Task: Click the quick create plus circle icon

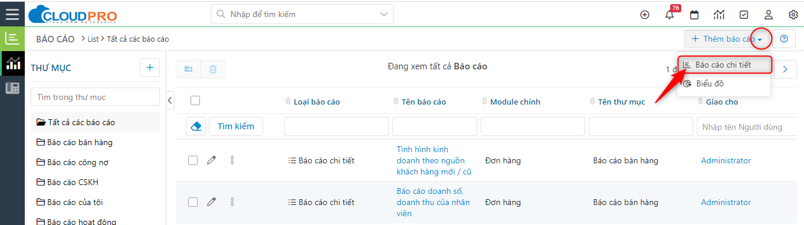Action: 645,15
